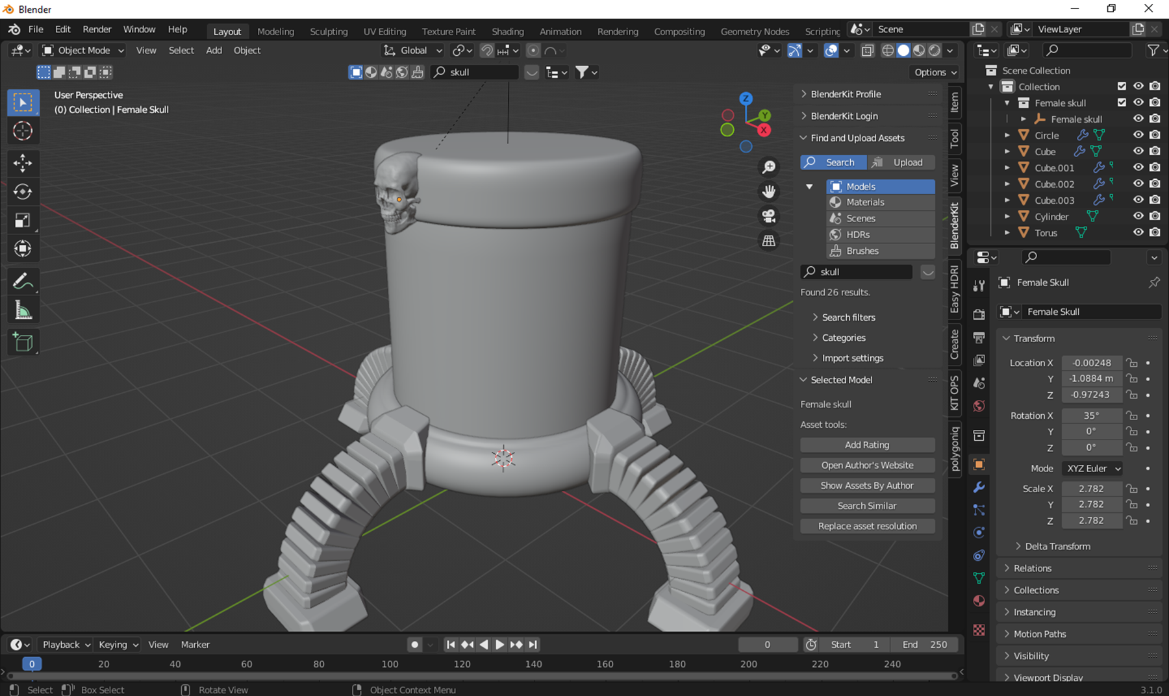
Task: Open the File menu
Action: pyautogui.click(x=36, y=30)
